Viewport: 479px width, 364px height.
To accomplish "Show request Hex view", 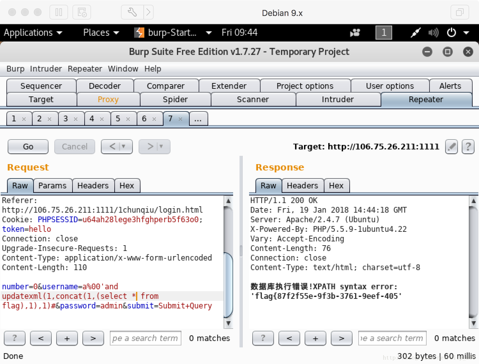I will point(127,186).
